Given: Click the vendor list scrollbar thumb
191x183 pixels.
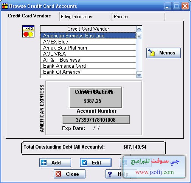Looking at the screenshot, I should click(x=139, y=36).
